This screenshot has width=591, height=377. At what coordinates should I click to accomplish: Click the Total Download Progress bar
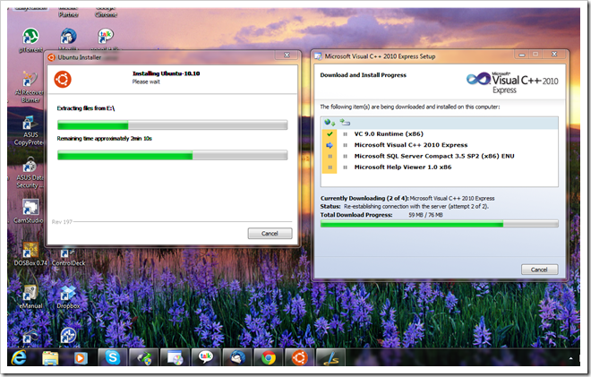pos(439,224)
